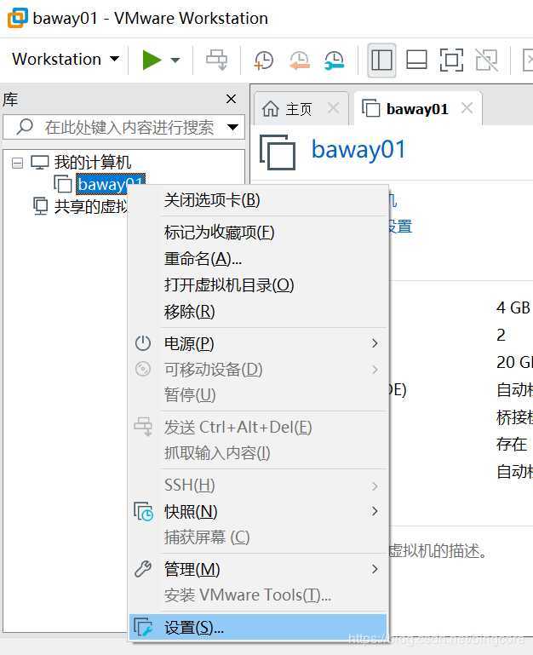
Task: Click the processor count value 2
Action: point(501,335)
